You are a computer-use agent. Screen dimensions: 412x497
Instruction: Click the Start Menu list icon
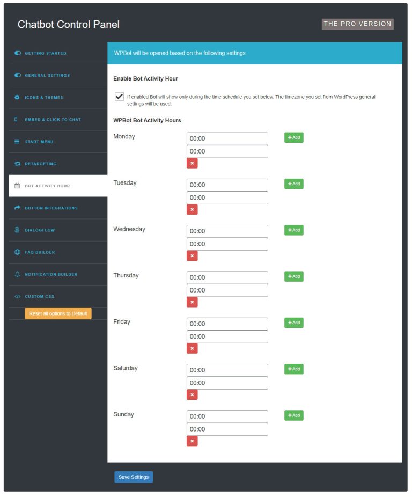(16, 141)
